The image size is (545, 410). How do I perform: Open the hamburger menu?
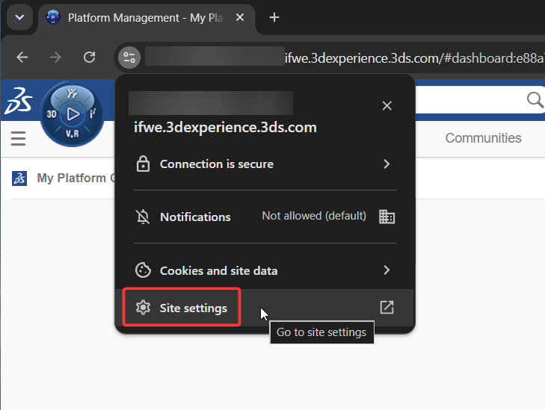coord(18,138)
